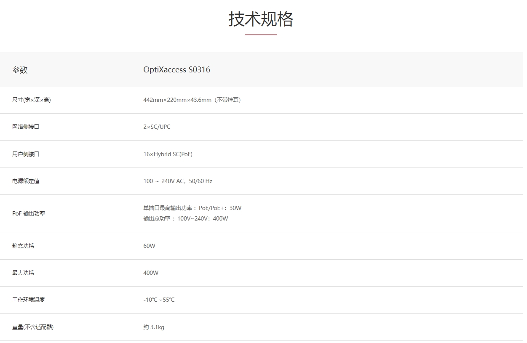Click the OptiXaccess S0316 model header

(x=177, y=70)
